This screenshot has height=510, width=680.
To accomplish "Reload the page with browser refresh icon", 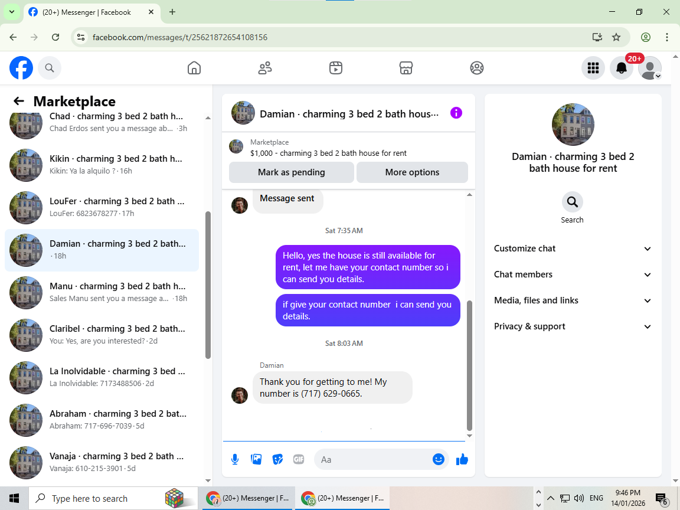I will click(55, 37).
